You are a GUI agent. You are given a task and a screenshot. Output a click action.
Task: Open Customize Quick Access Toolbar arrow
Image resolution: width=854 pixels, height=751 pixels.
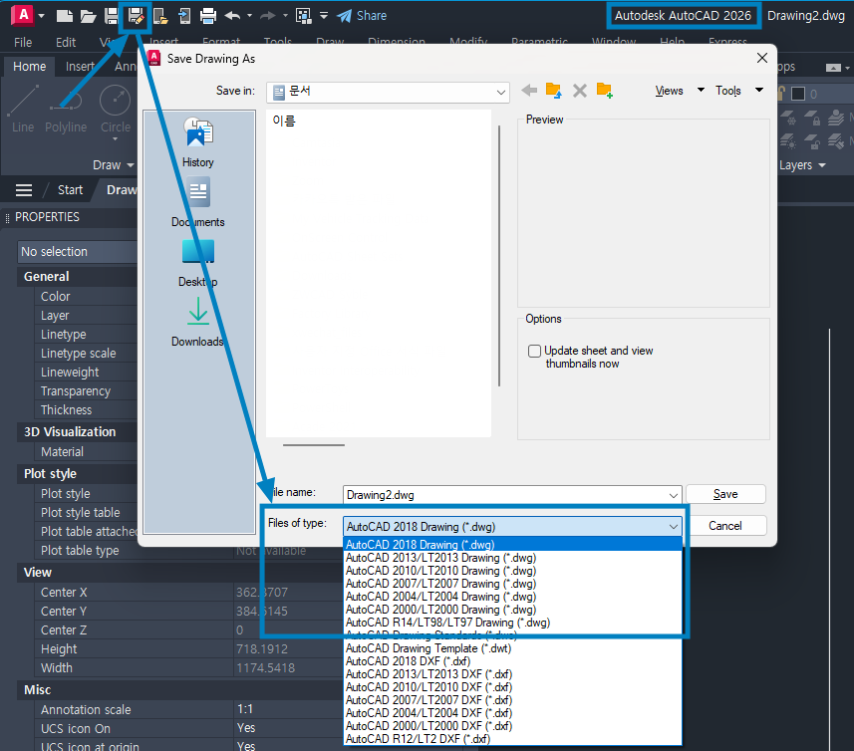click(x=324, y=16)
